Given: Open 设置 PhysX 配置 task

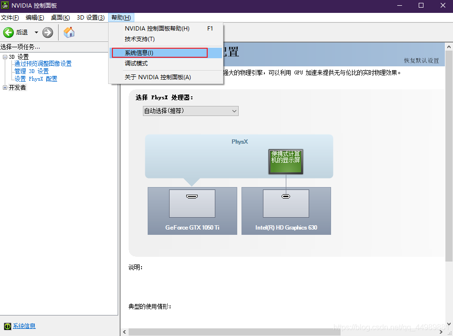Looking at the screenshot, I should point(36,79).
